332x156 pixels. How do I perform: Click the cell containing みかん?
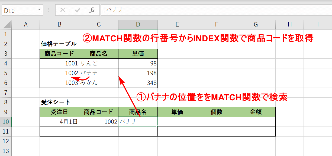point(98,83)
